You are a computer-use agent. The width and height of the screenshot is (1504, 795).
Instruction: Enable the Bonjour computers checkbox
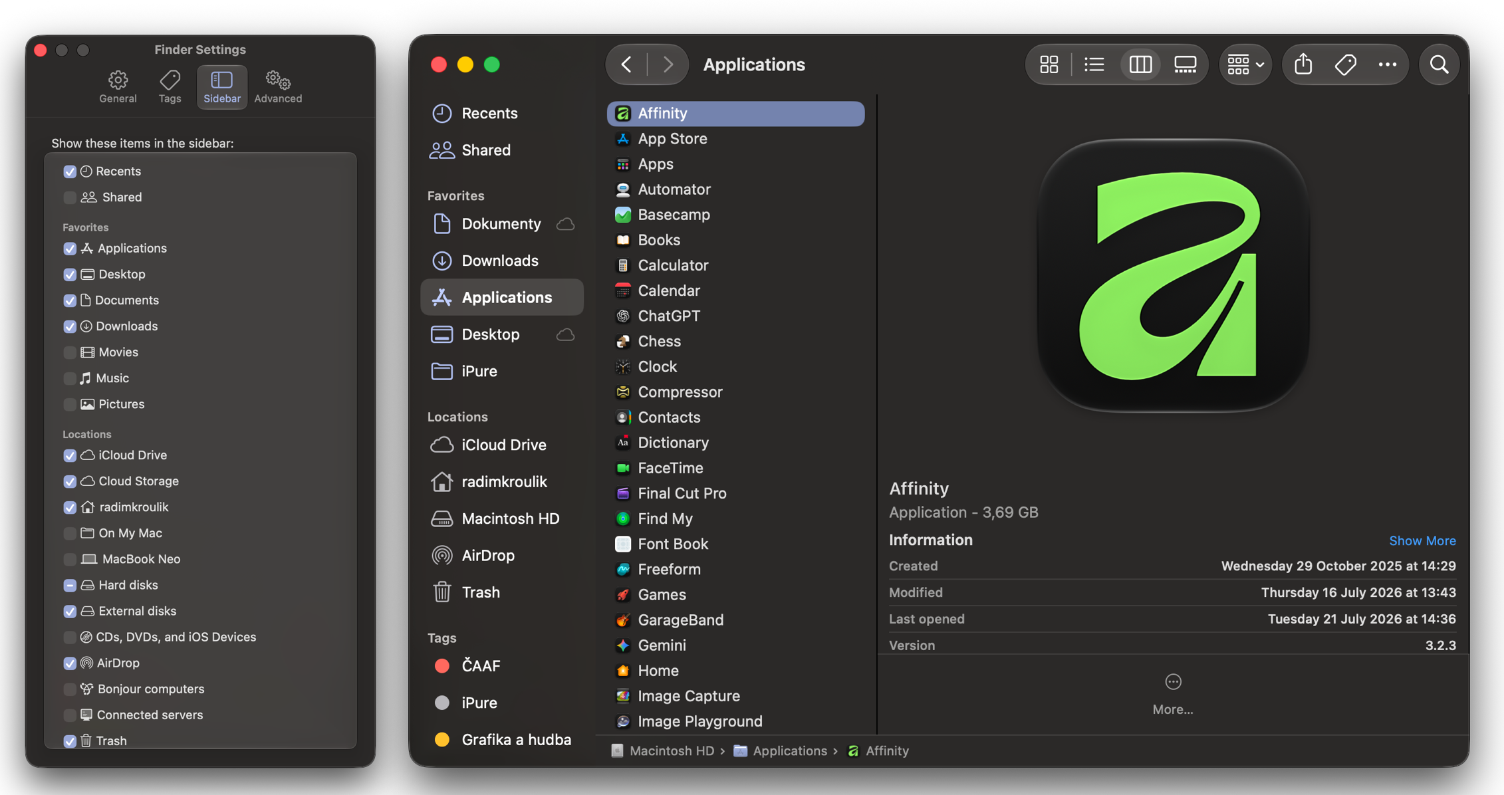(x=70, y=689)
